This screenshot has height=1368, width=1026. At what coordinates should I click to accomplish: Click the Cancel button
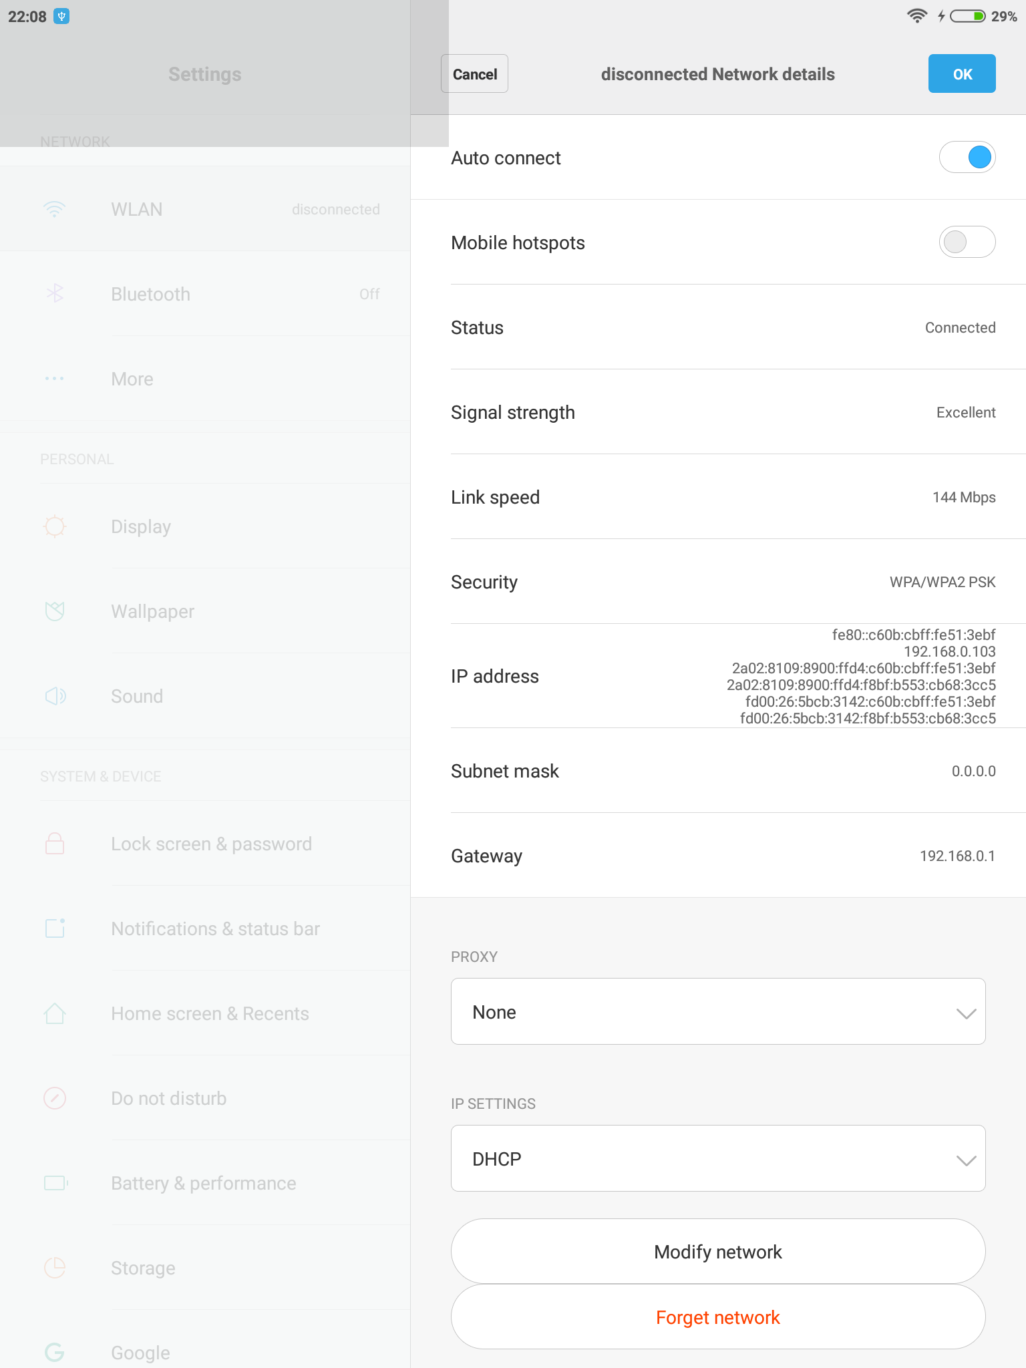coord(474,73)
